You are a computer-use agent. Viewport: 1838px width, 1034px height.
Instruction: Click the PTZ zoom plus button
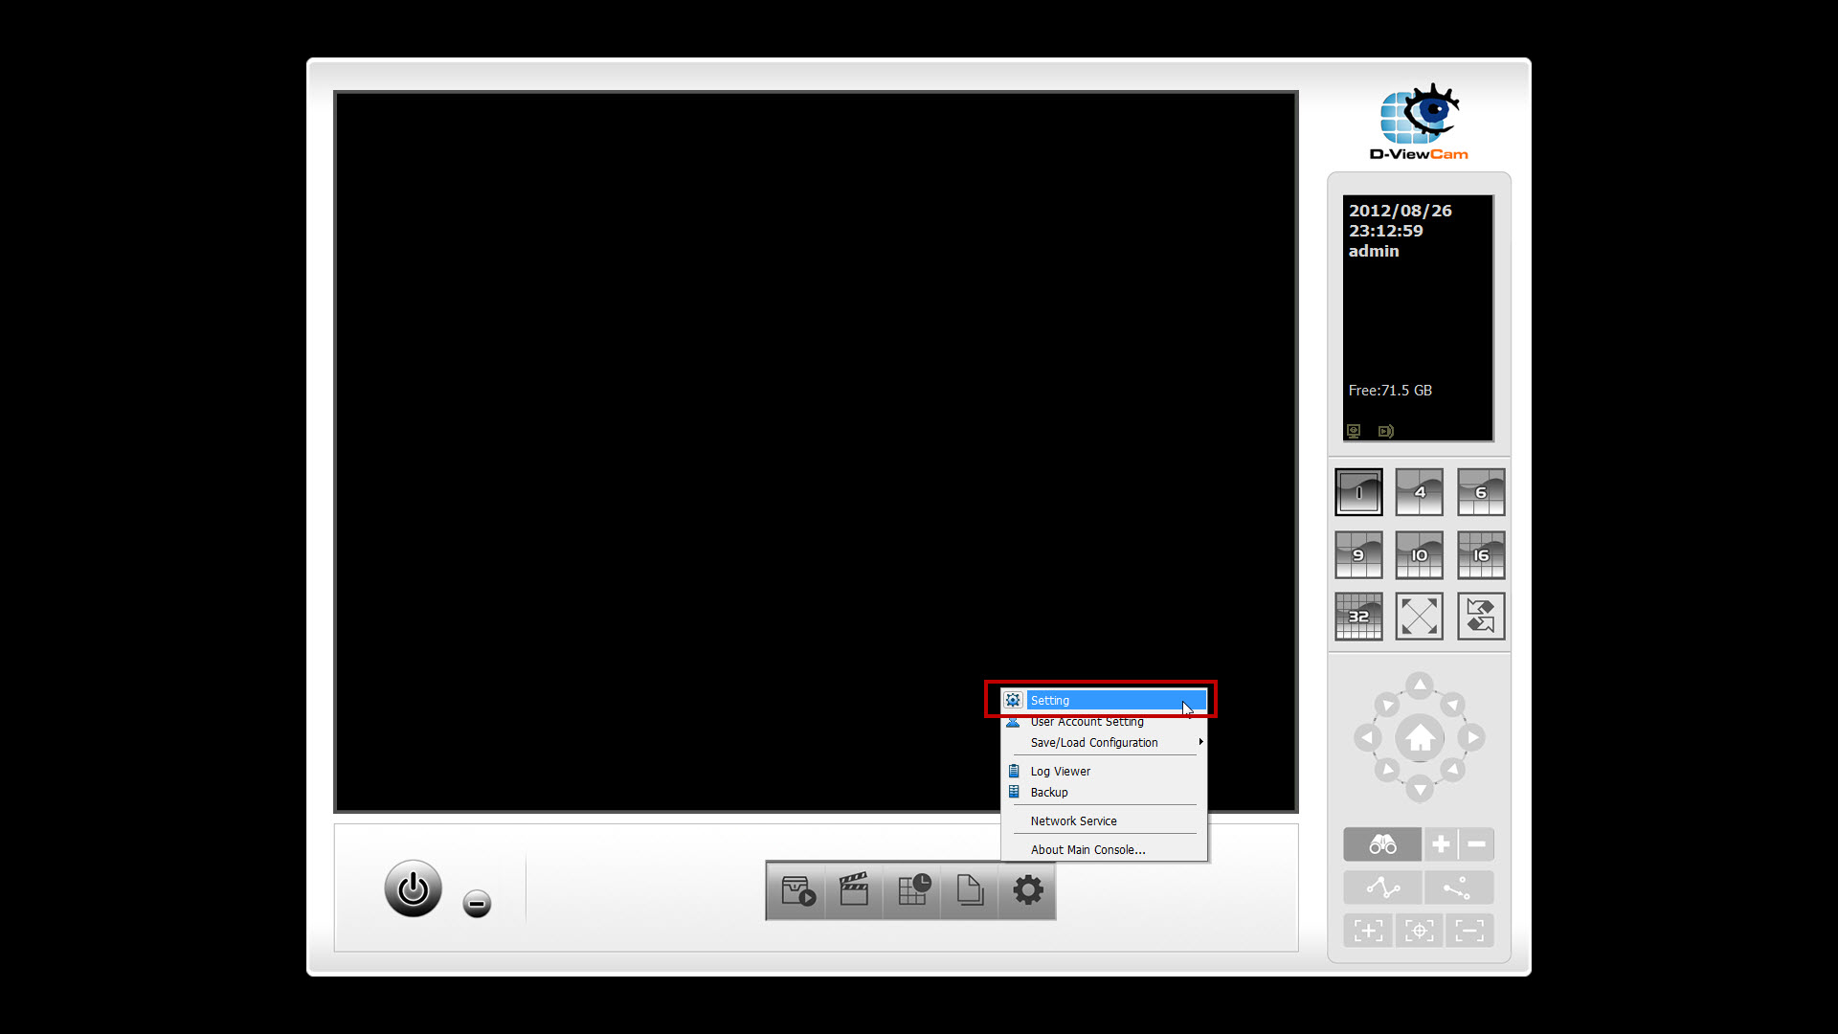[x=1441, y=844]
